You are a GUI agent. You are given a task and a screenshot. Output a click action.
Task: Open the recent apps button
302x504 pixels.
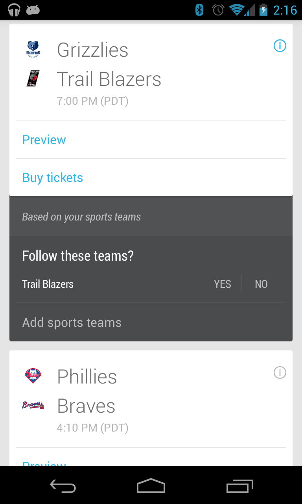pos(240,487)
